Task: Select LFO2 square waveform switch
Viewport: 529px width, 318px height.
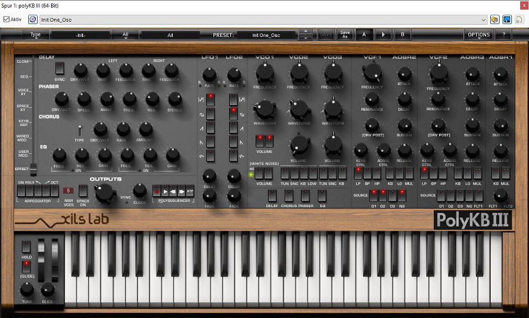Action: click(233, 114)
